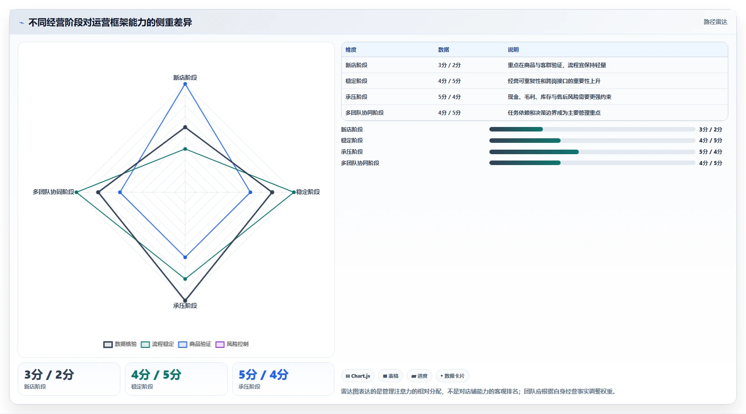Click the 稳定阶段 radar axis label

click(x=308, y=192)
